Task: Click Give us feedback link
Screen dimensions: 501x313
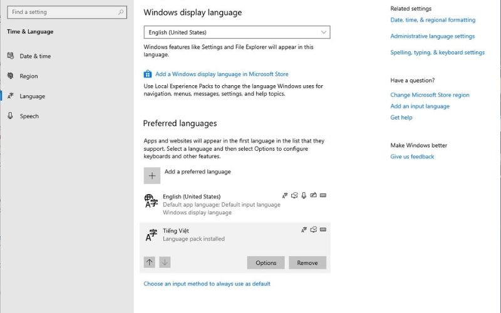Action: (x=412, y=156)
